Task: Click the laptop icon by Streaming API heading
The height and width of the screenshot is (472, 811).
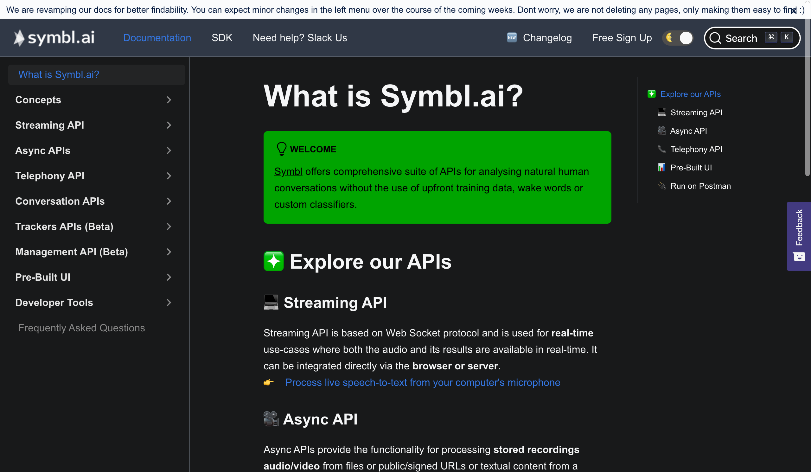Action: click(271, 303)
